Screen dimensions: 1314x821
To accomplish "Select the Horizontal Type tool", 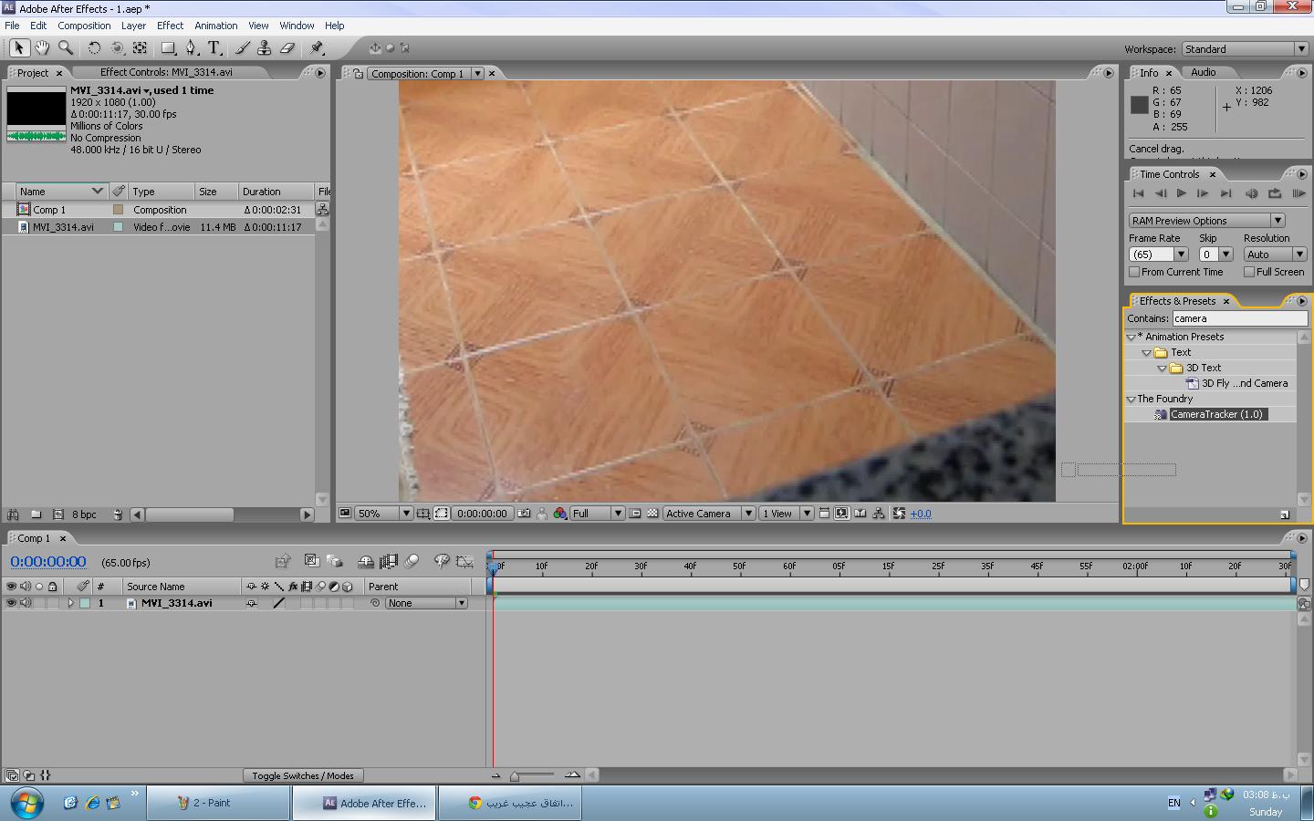I will (x=214, y=48).
